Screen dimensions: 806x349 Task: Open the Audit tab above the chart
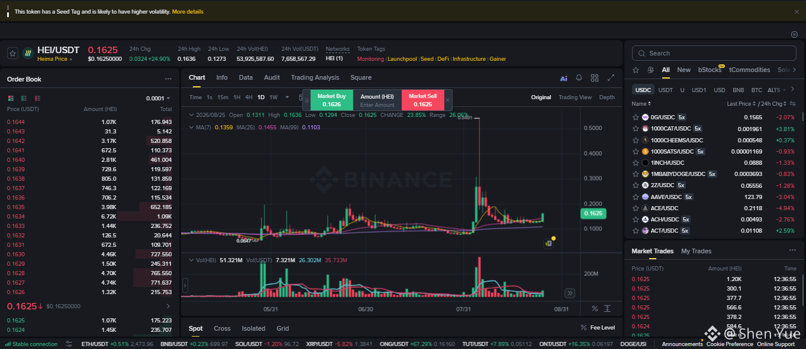click(272, 77)
